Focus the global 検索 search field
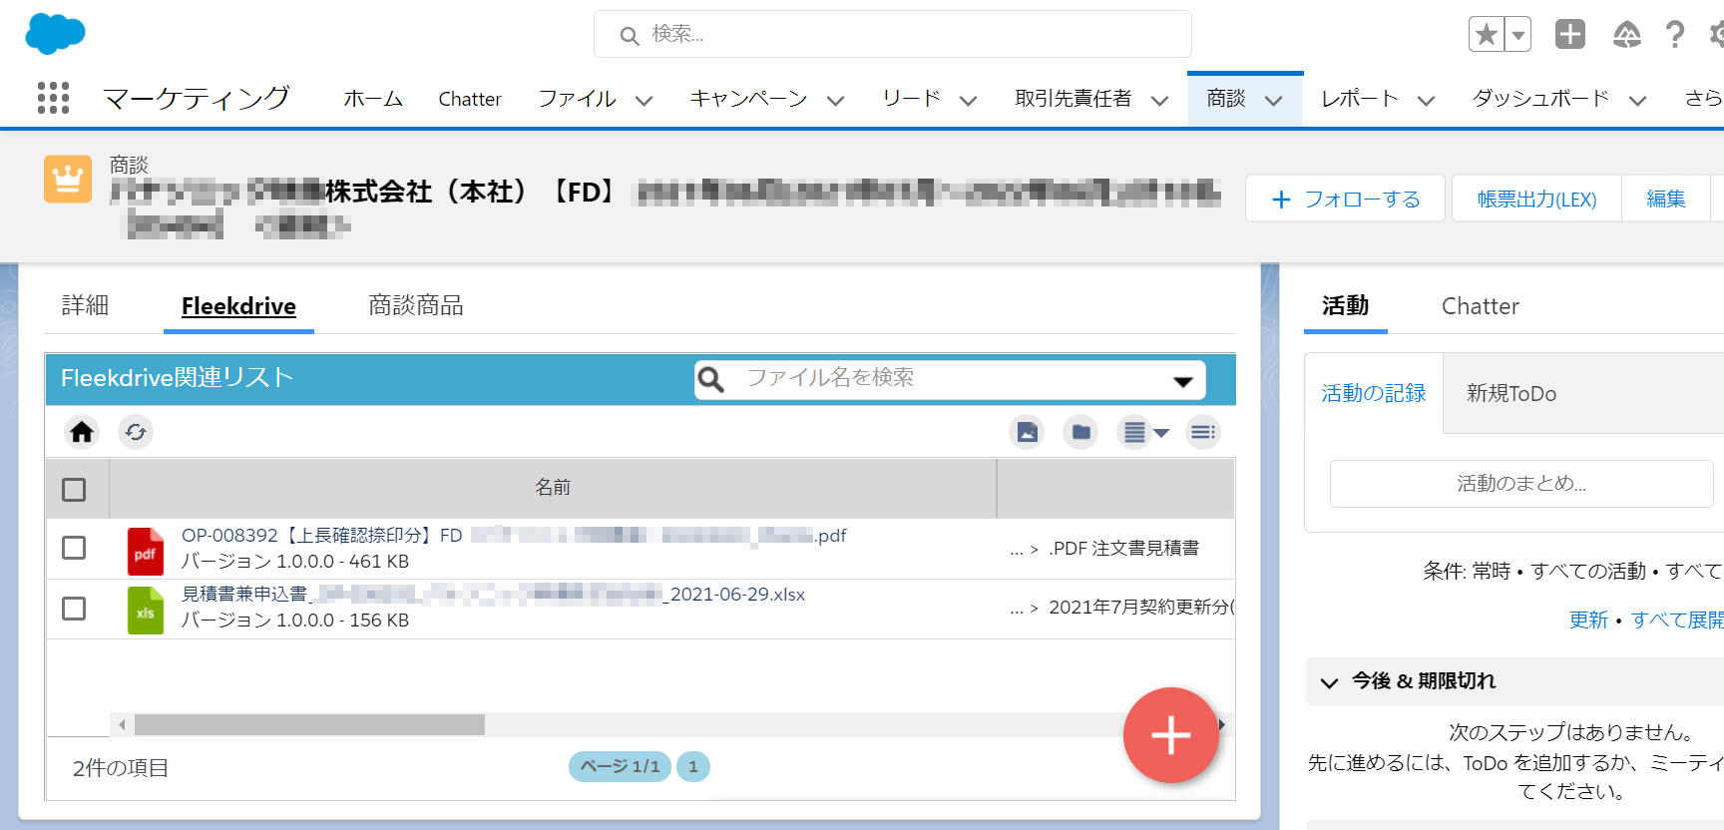1724x830 pixels. tap(893, 35)
